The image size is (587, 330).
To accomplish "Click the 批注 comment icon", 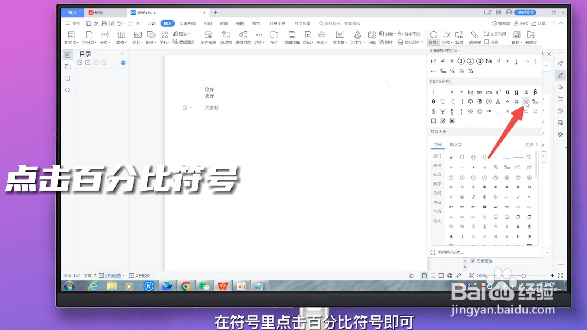I will point(274,37).
